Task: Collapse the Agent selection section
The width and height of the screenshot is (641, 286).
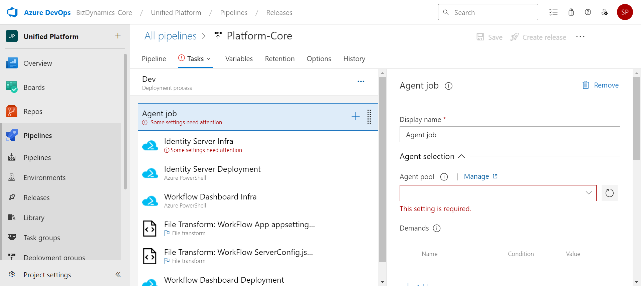Action: 461,156
